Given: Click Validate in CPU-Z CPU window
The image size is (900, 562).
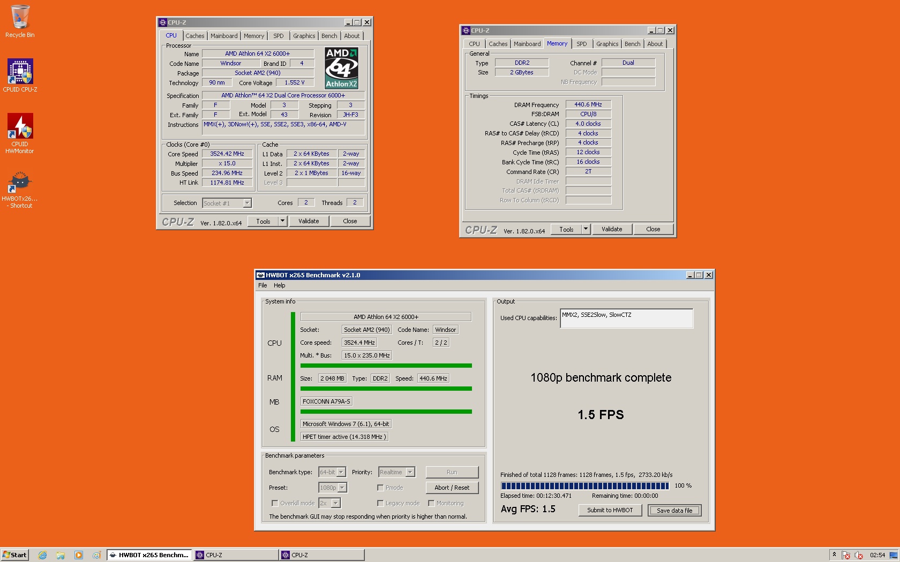Looking at the screenshot, I should [309, 221].
